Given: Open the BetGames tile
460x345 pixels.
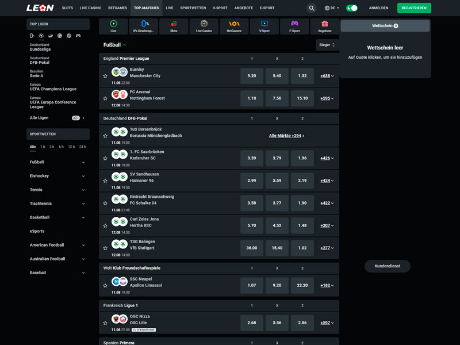Looking at the screenshot, I should (x=234, y=26).
